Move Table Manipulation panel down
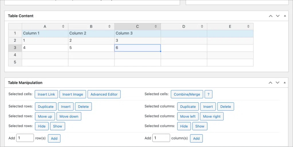Screen dimensions: 293x147 [278, 83]
